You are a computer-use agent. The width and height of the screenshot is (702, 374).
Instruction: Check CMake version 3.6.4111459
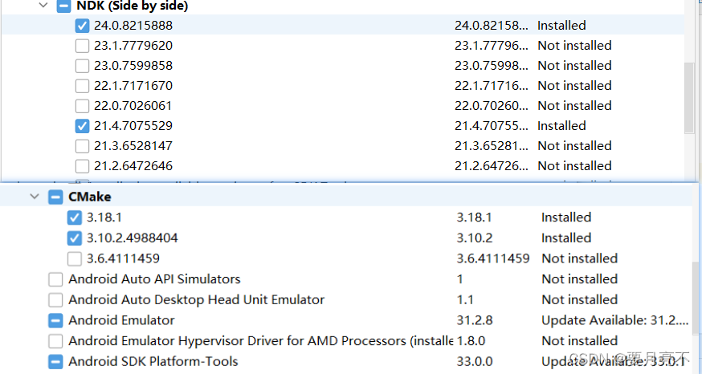point(75,259)
